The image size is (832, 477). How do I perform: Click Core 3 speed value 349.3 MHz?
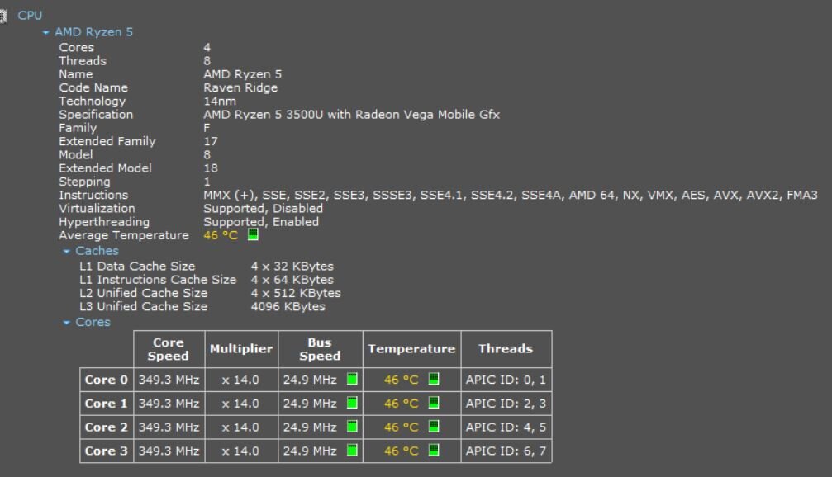point(169,451)
